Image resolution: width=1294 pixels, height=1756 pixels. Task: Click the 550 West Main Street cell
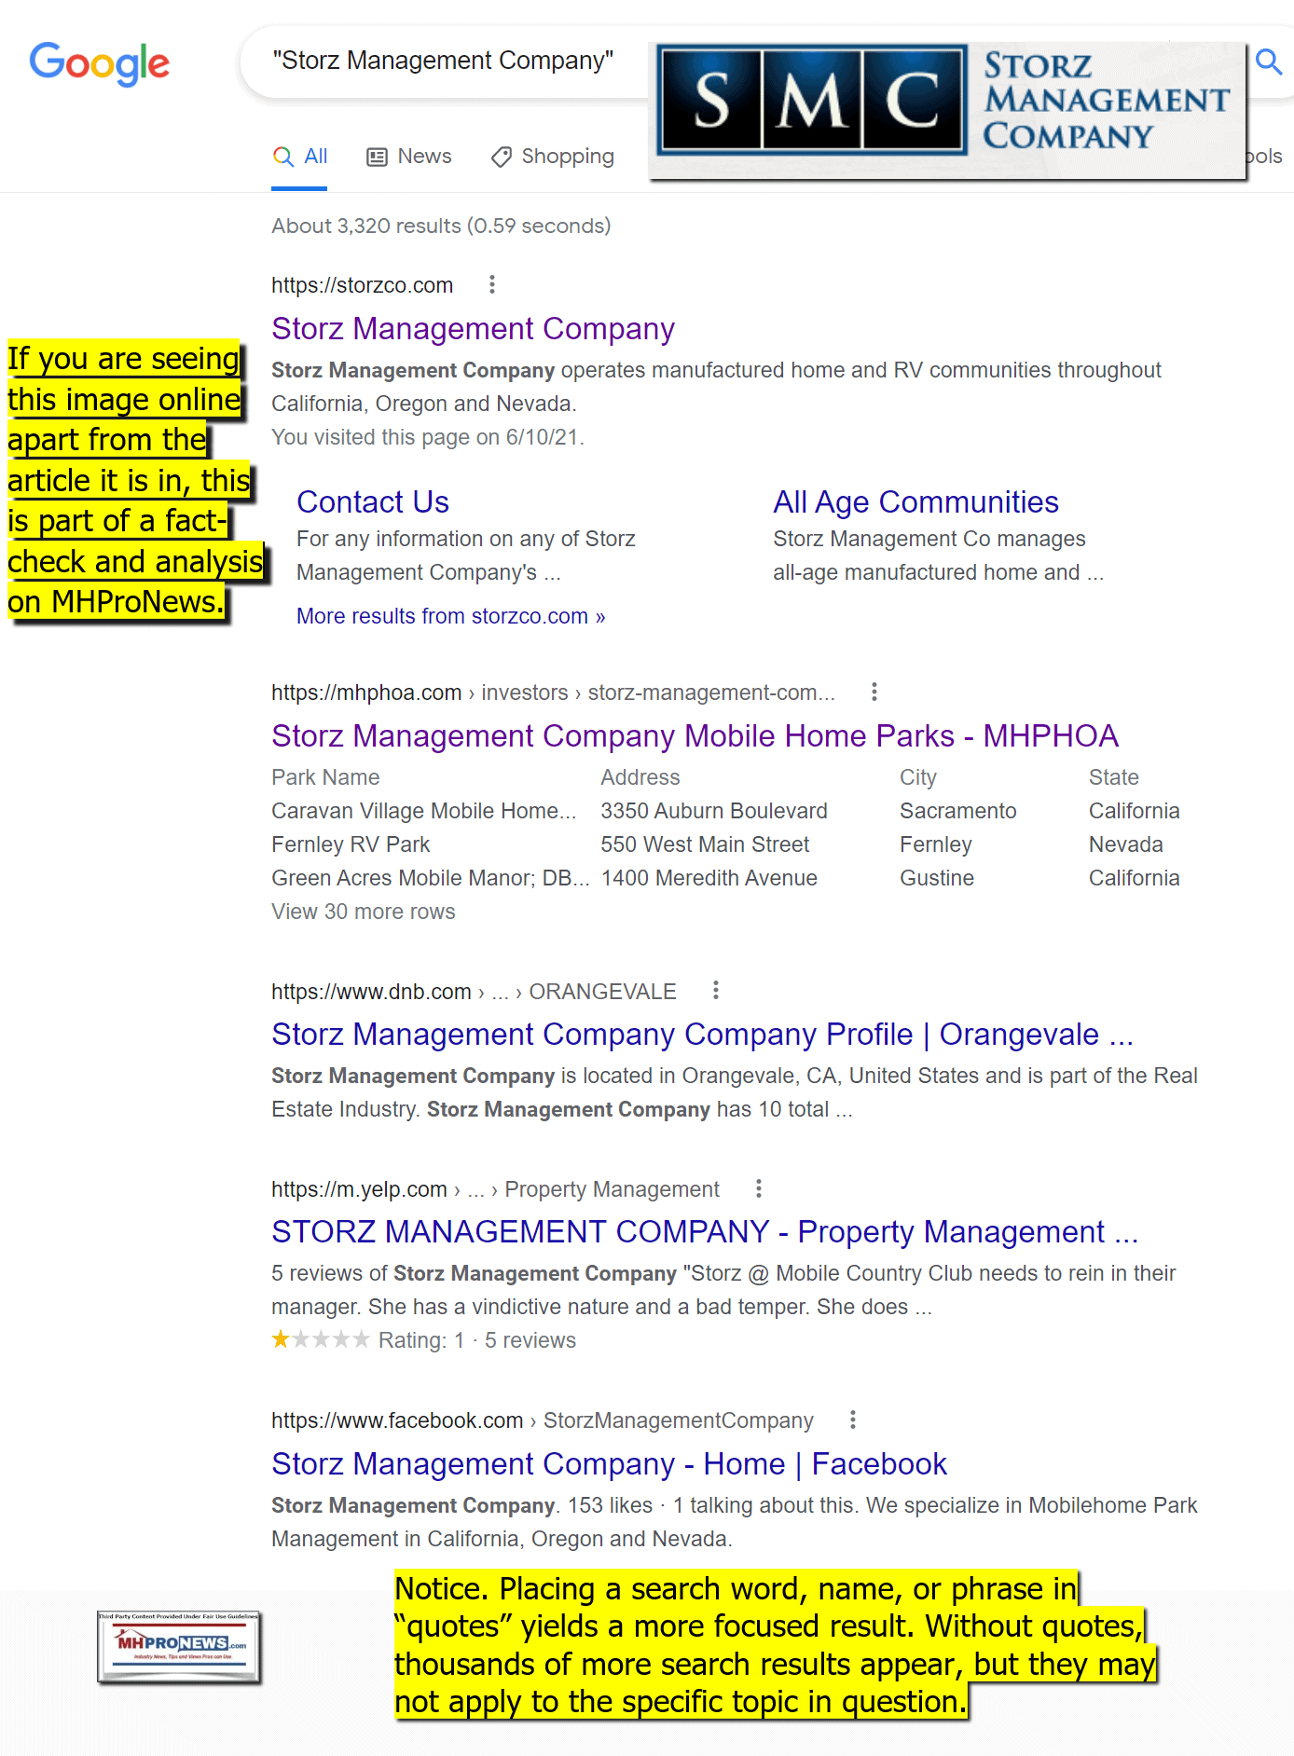point(705,844)
